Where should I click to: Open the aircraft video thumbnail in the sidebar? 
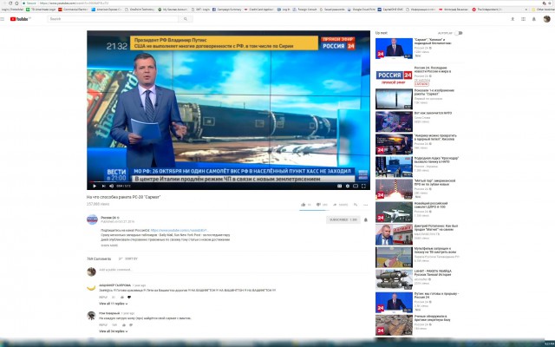pyautogui.click(x=394, y=212)
